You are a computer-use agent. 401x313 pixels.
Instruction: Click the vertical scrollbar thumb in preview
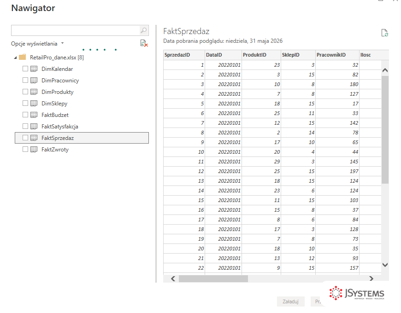[x=385, y=129]
